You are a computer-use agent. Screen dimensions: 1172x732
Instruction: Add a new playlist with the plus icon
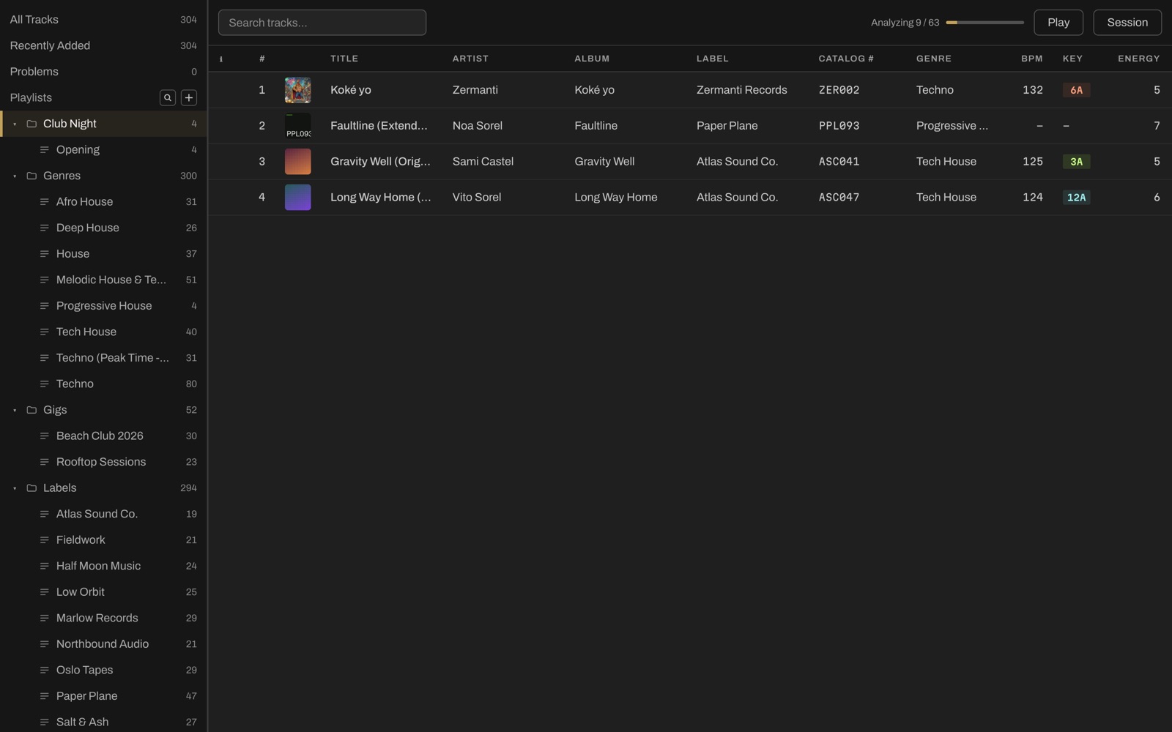pos(188,97)
